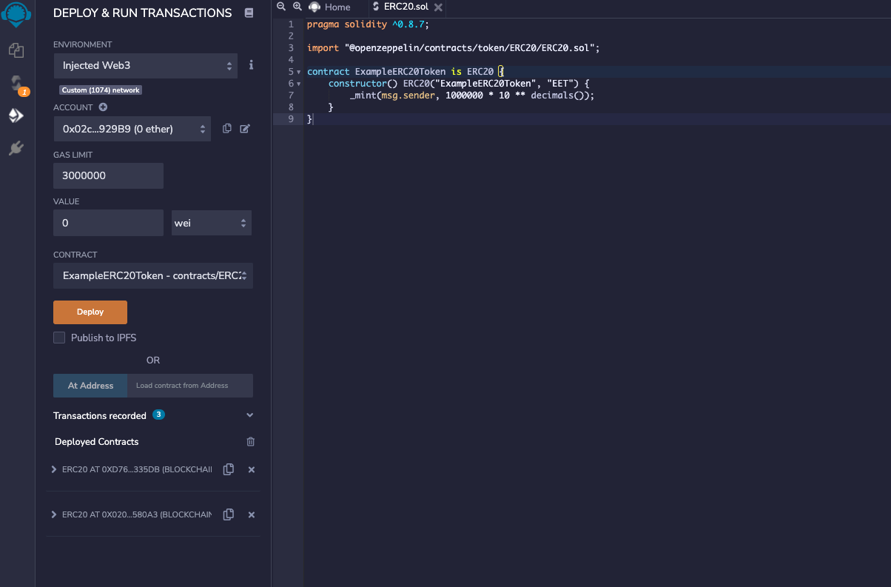Click the DEPLOY & RUN TRANSACTIONS title

tap(143, 13)
